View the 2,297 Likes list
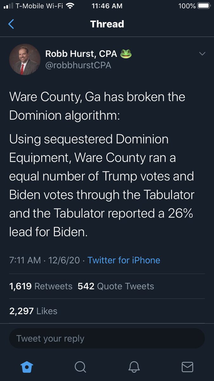The height and width of the screenshot is (381, 214). [x=33, y=311]
